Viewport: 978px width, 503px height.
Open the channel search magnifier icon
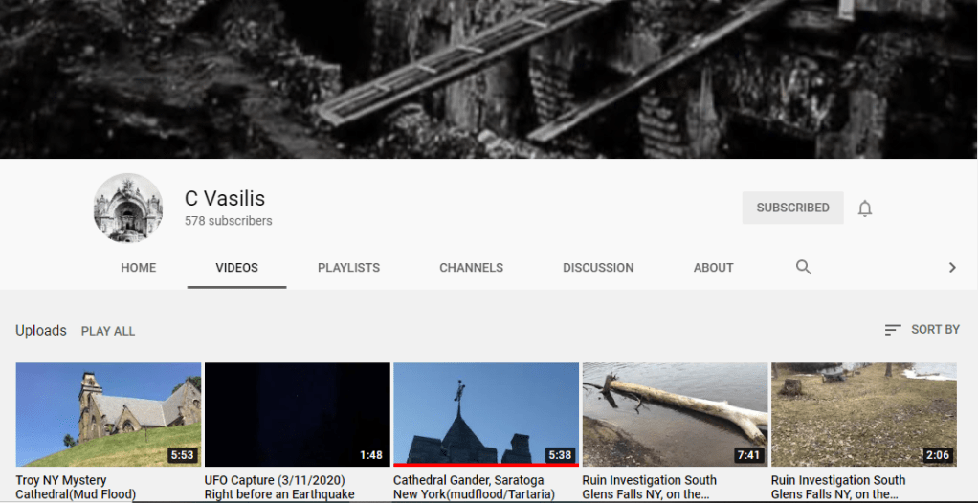click(804, 268)
